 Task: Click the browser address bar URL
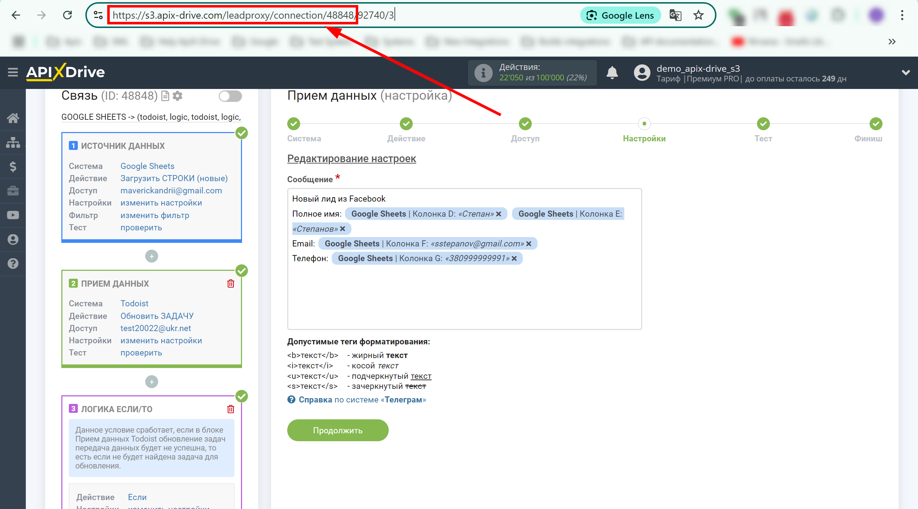tap(253, 15)
